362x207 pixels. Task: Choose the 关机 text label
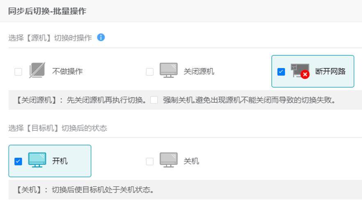tap(191, 161)
